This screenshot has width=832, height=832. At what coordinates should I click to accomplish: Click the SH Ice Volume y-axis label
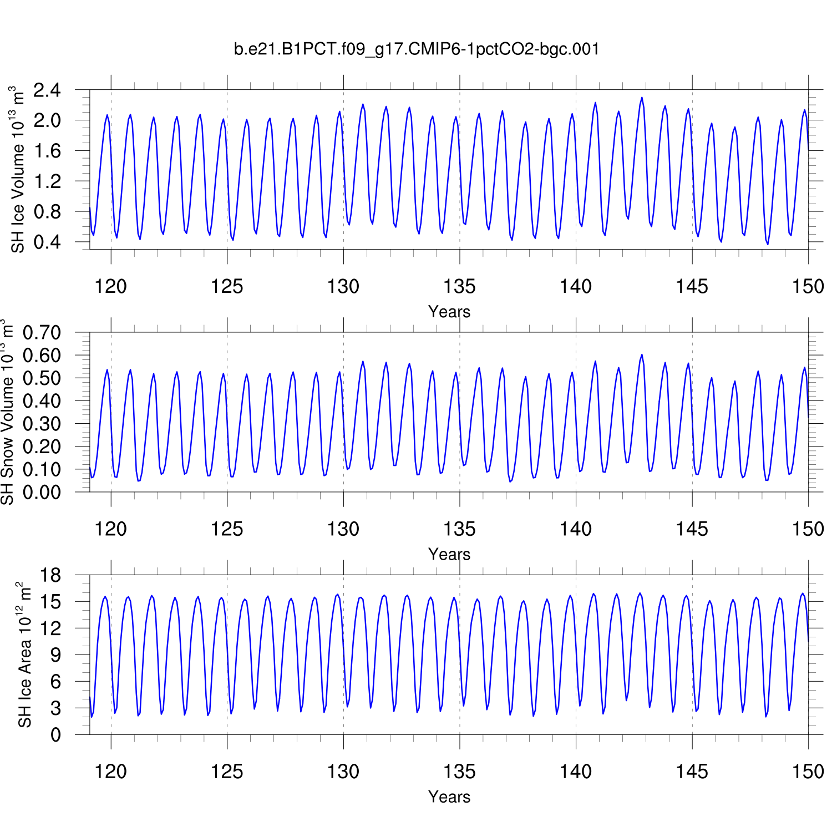pos(18,169)
